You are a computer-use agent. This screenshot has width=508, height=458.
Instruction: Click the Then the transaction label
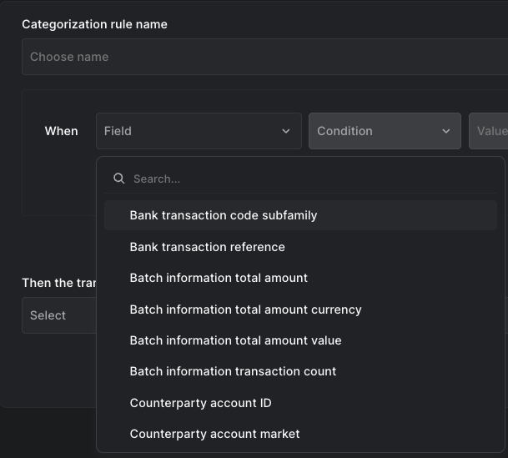tap(59, 283)
